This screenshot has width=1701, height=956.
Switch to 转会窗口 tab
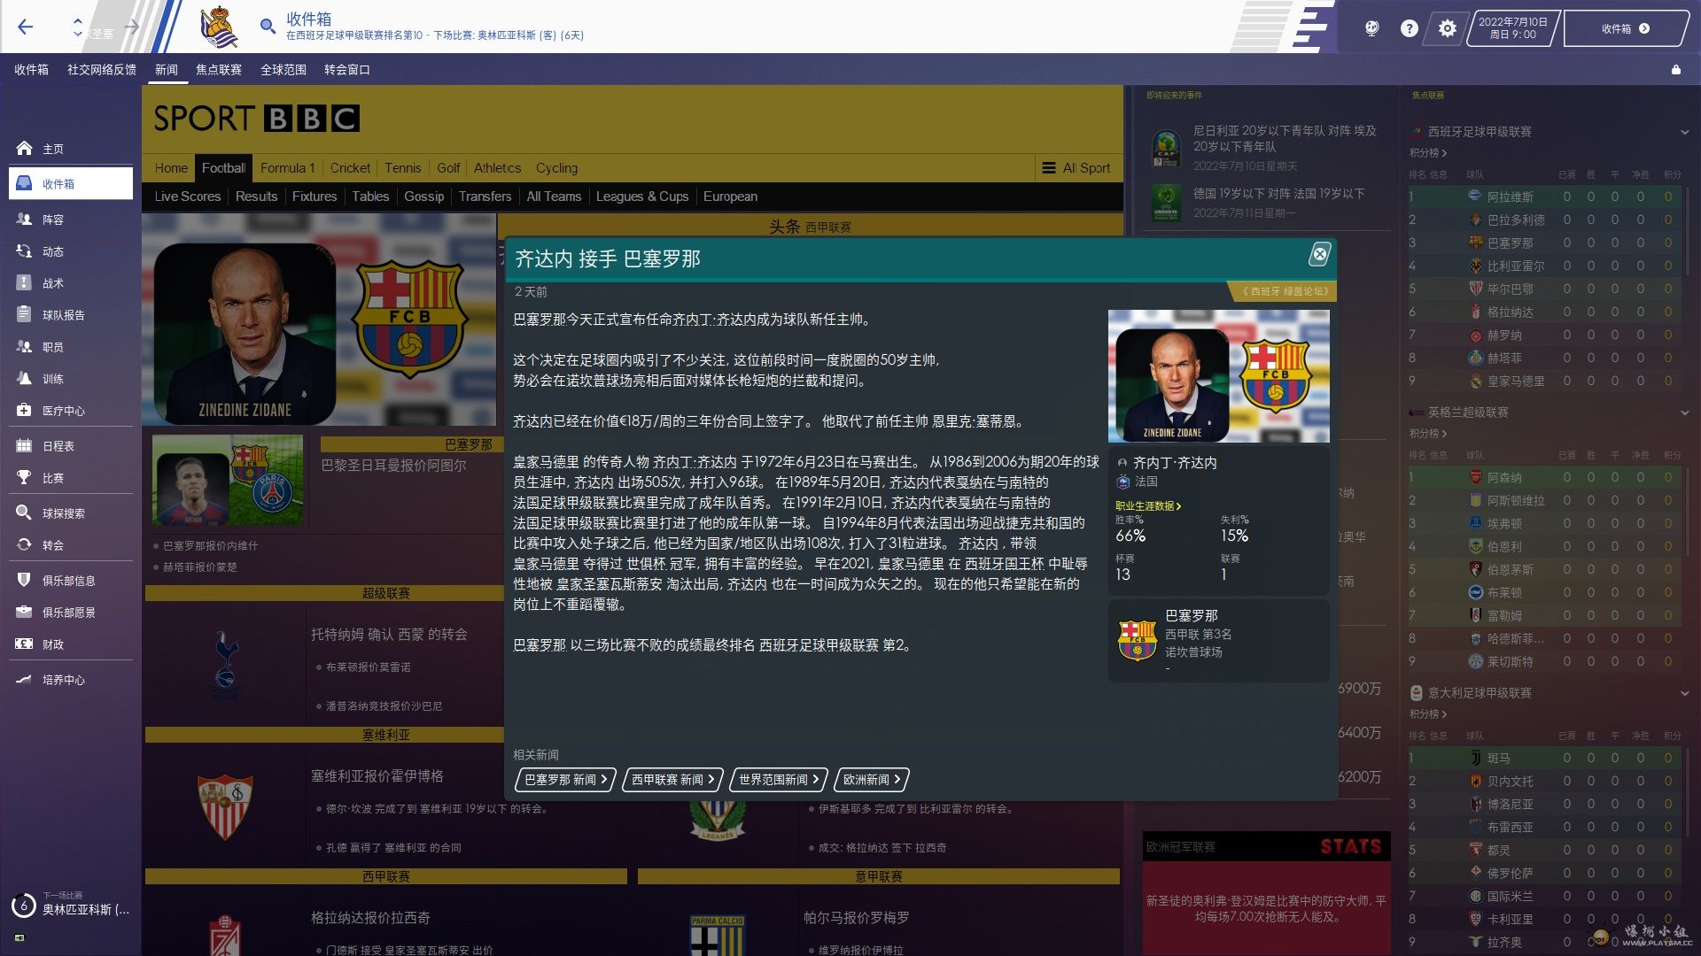coord(347,69)
